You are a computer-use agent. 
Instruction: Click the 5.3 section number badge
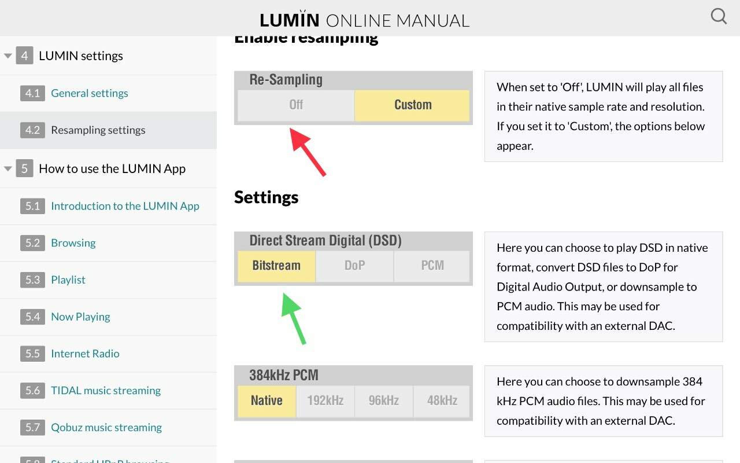tap(32, 280)
